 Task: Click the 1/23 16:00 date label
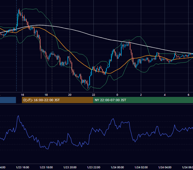click(x=22, y=167)
